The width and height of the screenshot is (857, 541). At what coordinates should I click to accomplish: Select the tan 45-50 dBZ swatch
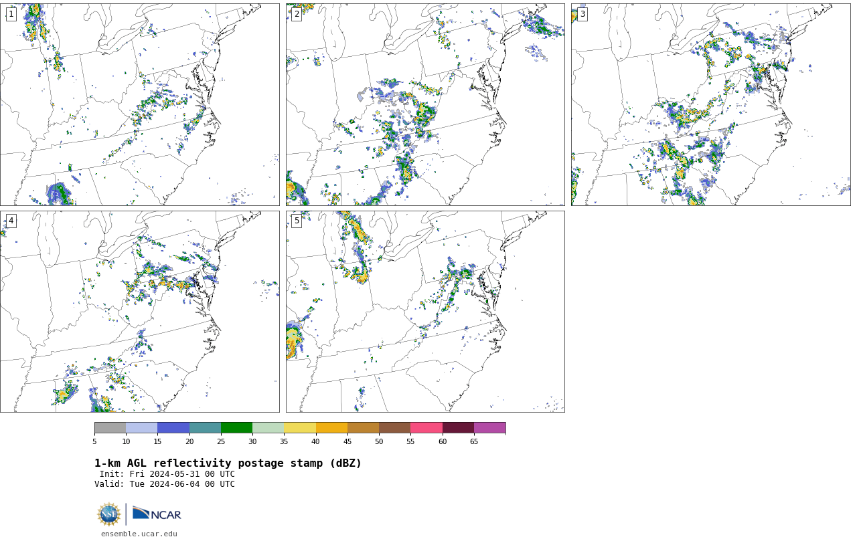(363, 428)
